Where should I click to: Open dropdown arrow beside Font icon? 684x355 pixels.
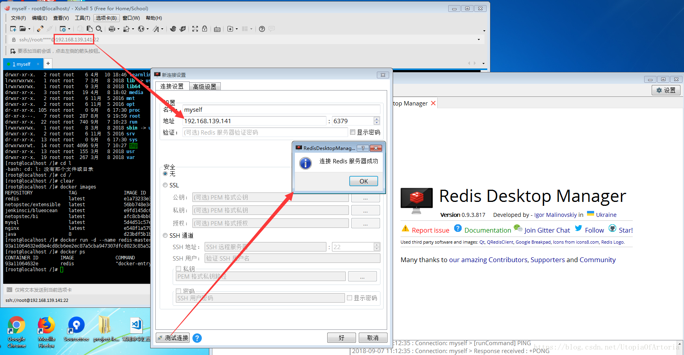(162, 29)
